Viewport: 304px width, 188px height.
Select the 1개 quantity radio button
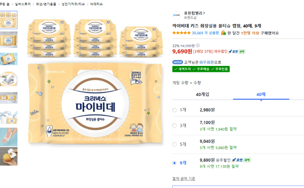(x=174, y=110)
